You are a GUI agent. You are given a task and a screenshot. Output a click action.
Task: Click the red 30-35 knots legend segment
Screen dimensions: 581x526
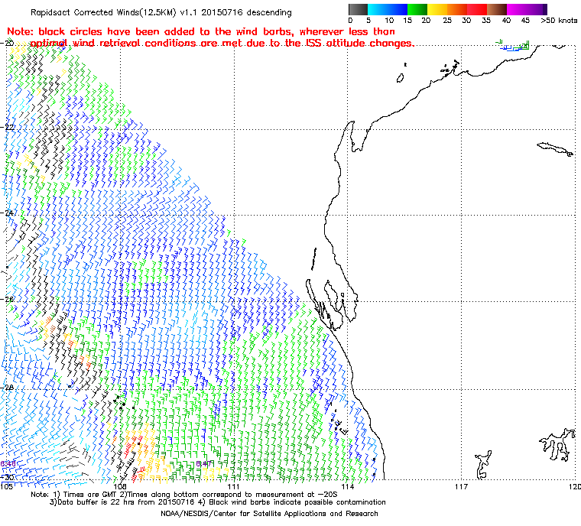477,9
